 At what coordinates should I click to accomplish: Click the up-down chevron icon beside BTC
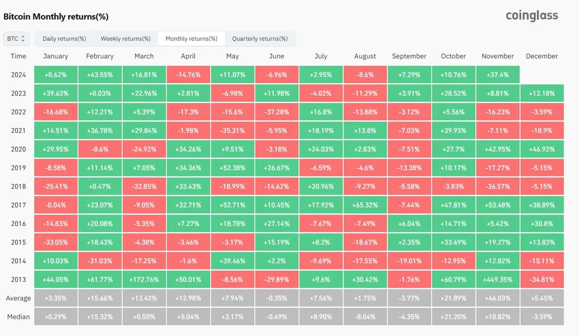[x=24, y=38]
